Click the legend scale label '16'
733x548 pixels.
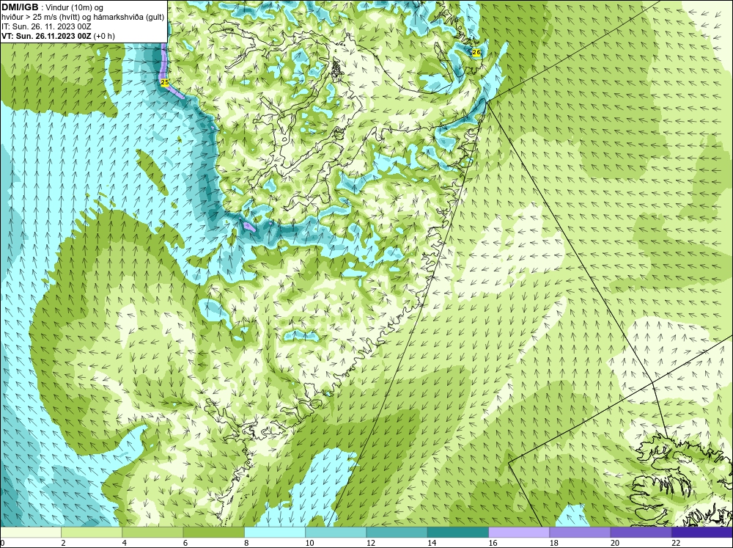tap(493, 543)
